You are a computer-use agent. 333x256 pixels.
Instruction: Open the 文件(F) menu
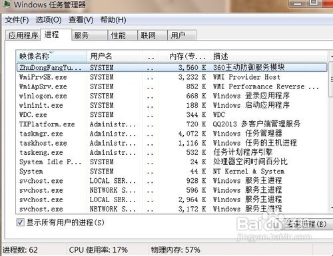(x=17, y=20)
